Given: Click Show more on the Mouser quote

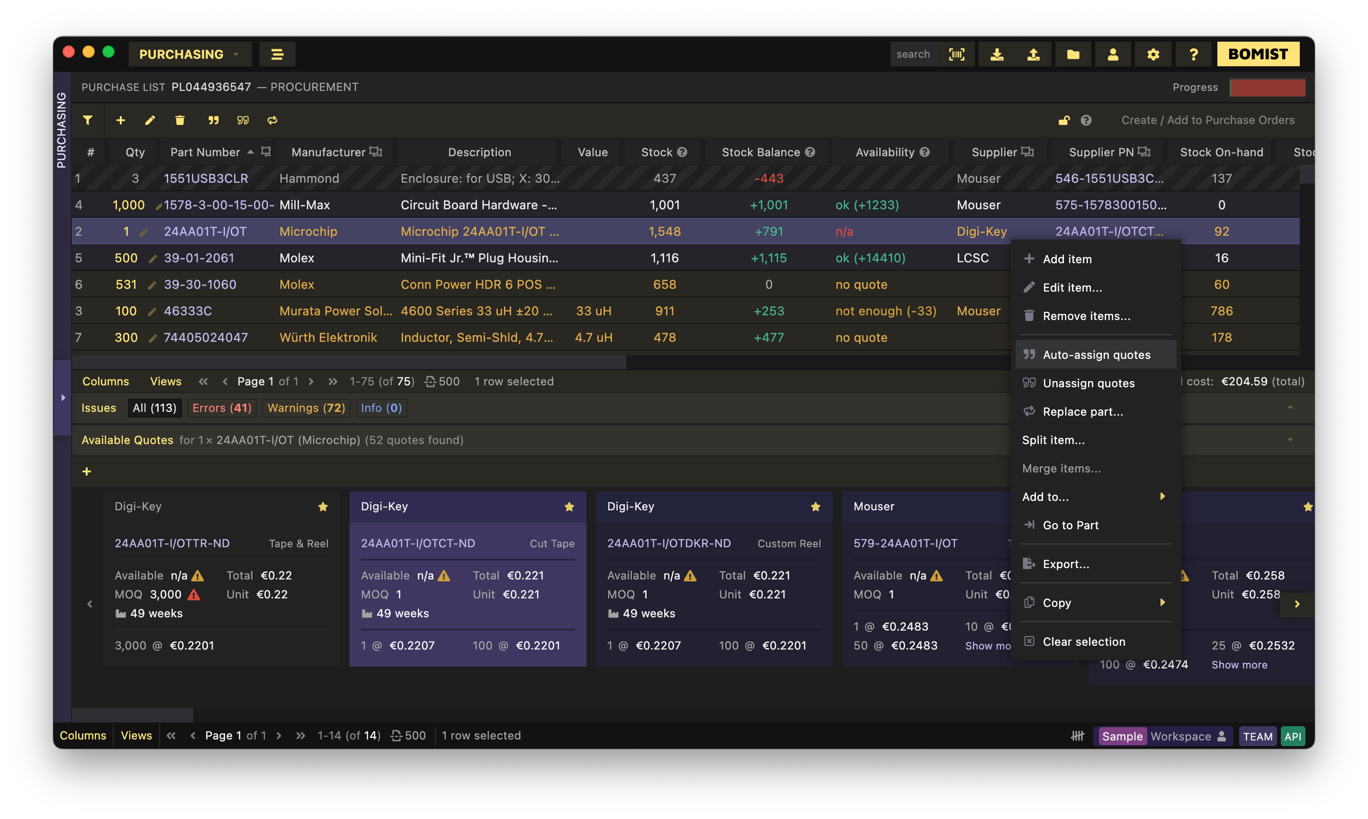Looking at the screenshot, I should coord(988,646).
